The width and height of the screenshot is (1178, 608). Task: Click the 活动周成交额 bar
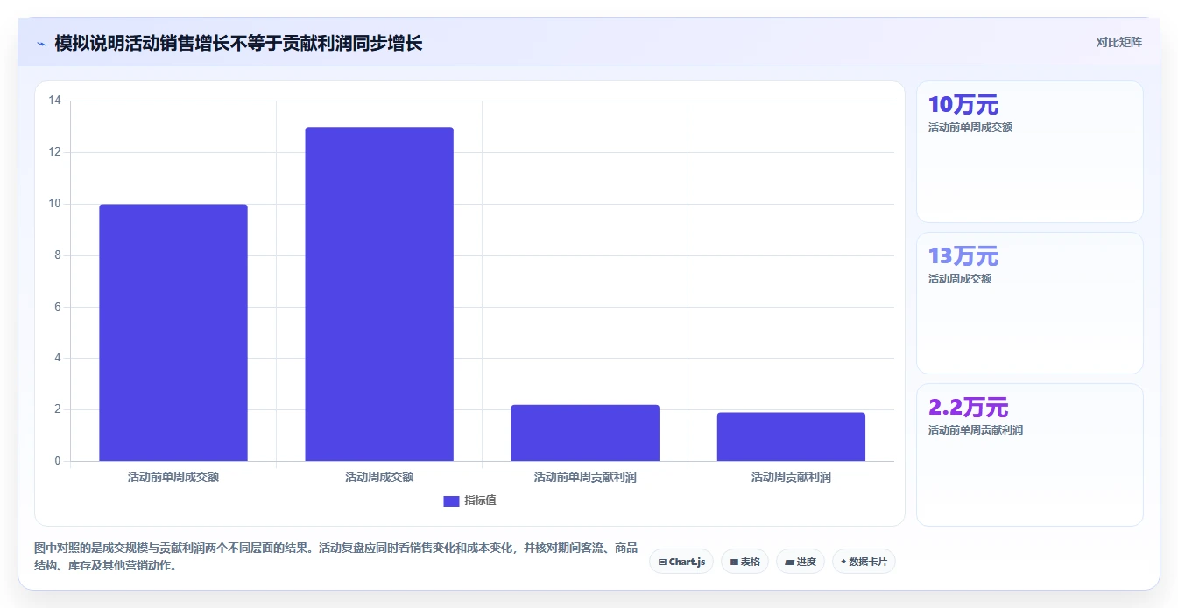(379, 294)
